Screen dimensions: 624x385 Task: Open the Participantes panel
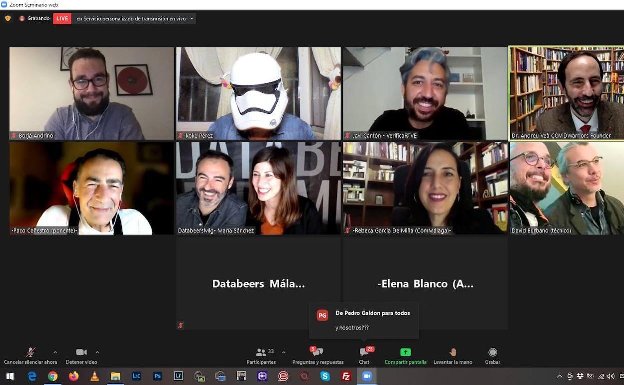click(x=261, y=355)
